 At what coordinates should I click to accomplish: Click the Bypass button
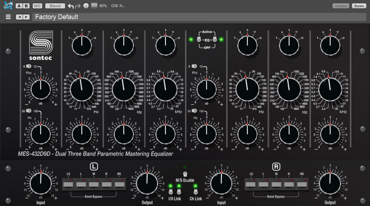tap(359, 6)
